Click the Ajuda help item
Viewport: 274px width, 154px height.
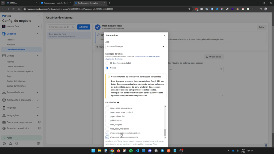pos(21,138)
